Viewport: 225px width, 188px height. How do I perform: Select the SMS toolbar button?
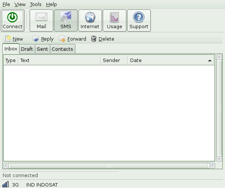click(66, 20)
